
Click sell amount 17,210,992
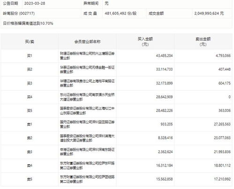point(222,179)
